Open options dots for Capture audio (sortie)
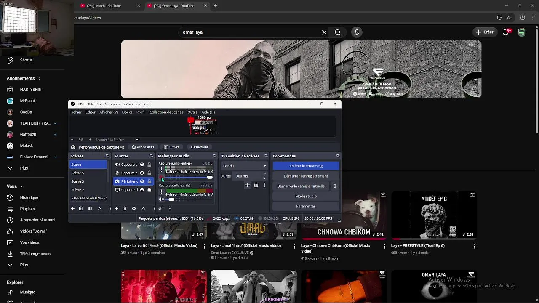 161,192
